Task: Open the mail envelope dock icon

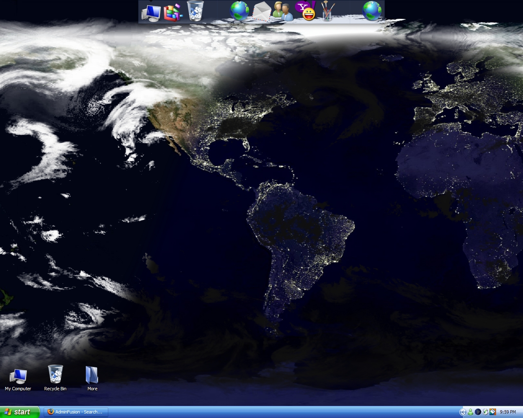Action: (x=261, y=11)
